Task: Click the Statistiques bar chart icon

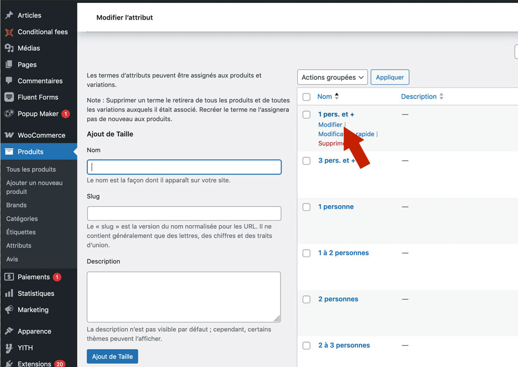Action: pyautogui.click(x=9, y=293)
